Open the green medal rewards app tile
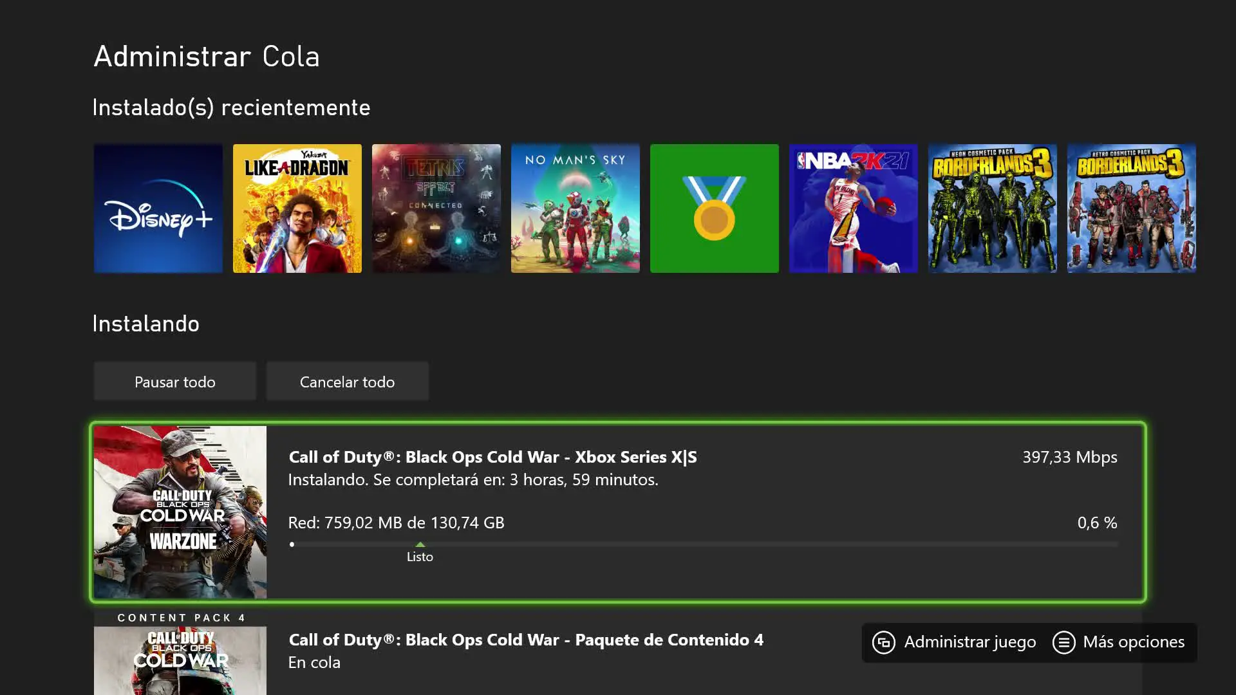 [x=715, y=208]
